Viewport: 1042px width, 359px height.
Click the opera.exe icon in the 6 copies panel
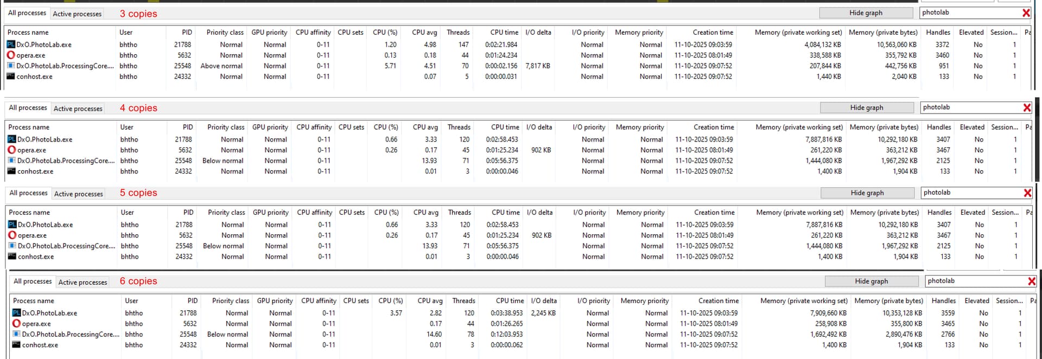(x=16, y=324)
